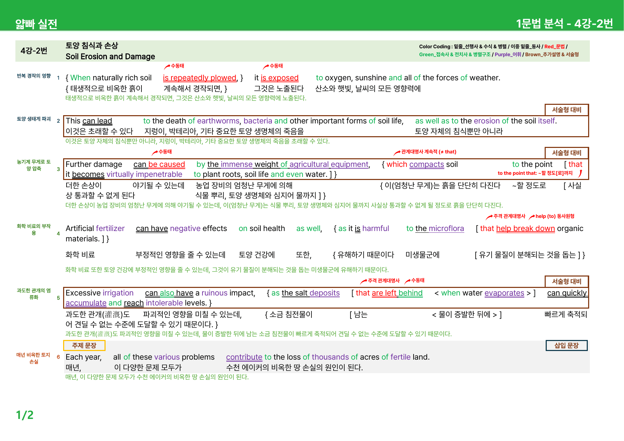624x441 pixels.
Task: Click 'can be caused' in sentence 3
Action: point(159,164)
